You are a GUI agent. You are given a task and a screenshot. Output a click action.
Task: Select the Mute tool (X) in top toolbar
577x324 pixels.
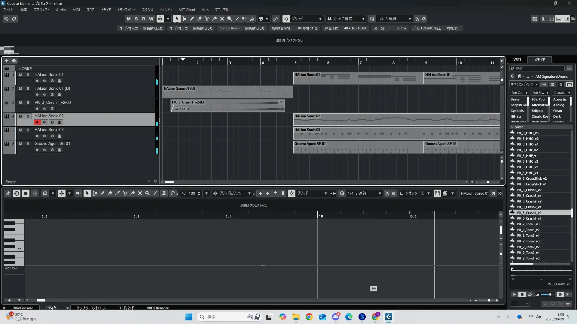tap(222, 19)
